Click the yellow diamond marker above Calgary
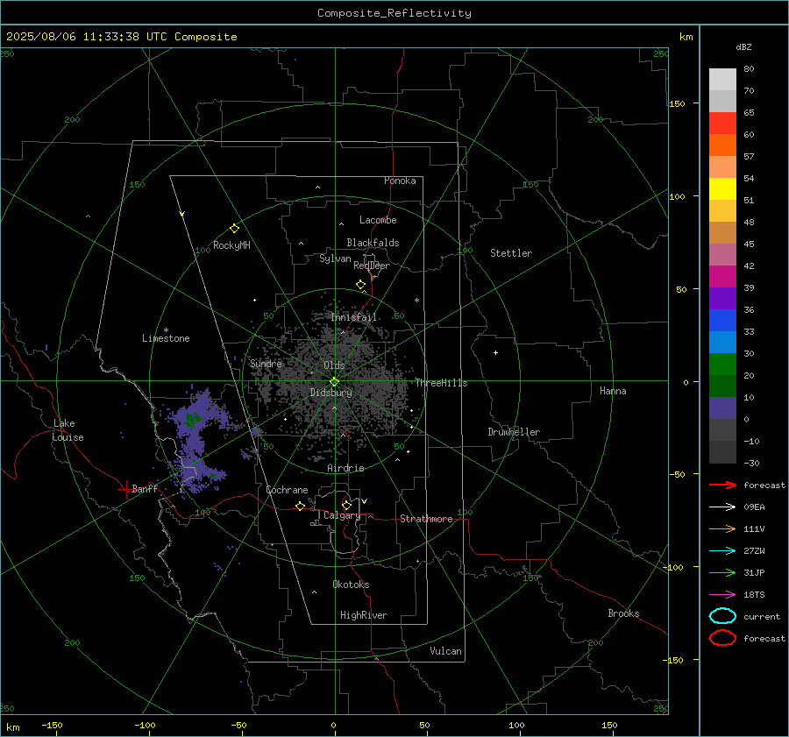Screen dimensions: 789x737 (x=346, y=505)
